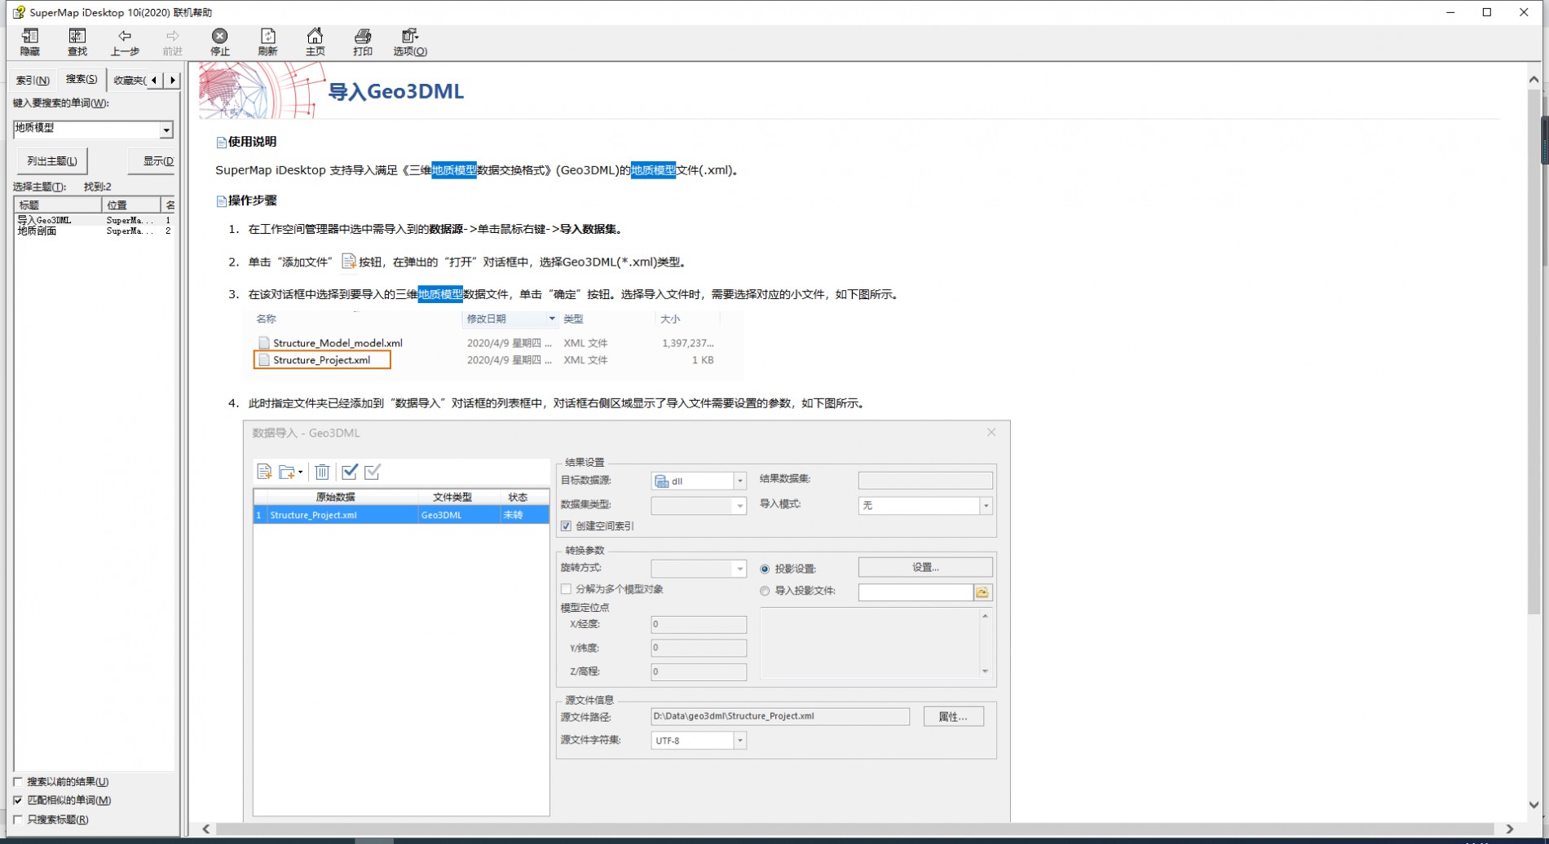The image size is (1549, 844).
Task: Click the 属性... button
Action: (953, 717)
